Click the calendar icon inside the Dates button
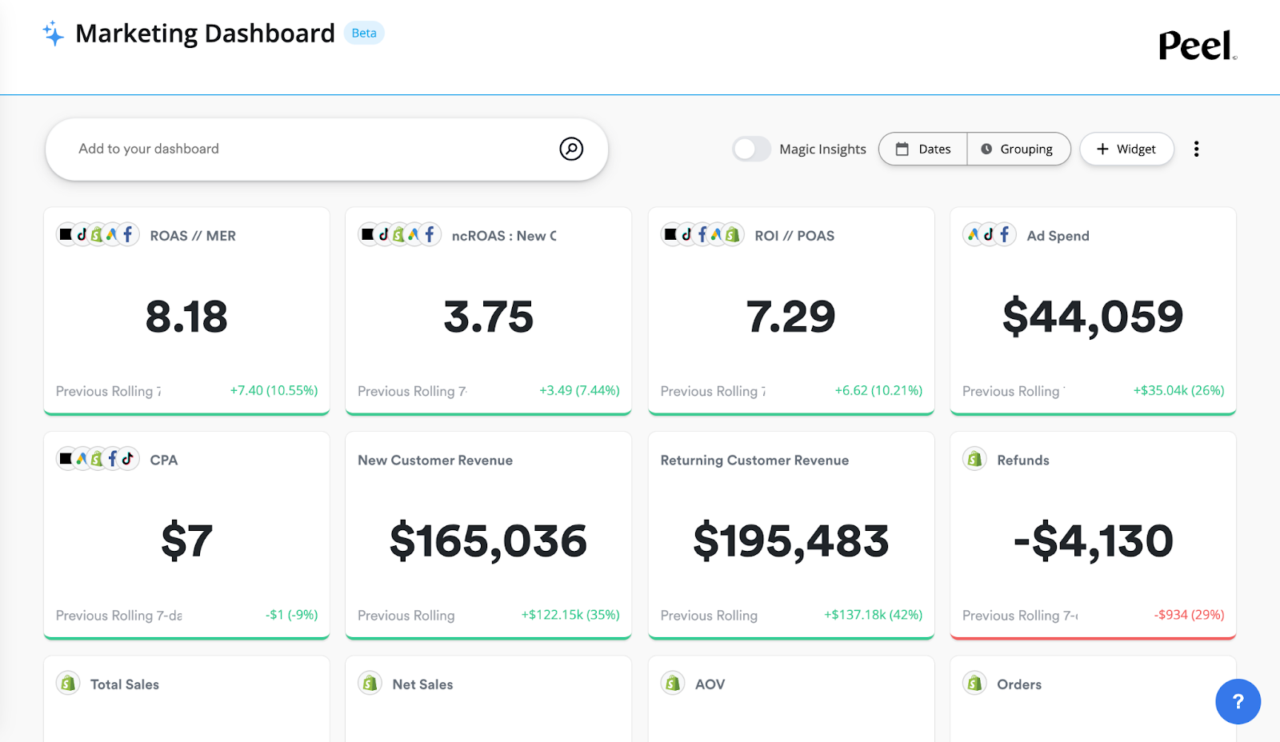The height and width of the screenshot is (742, 1280). click(902, 149)
